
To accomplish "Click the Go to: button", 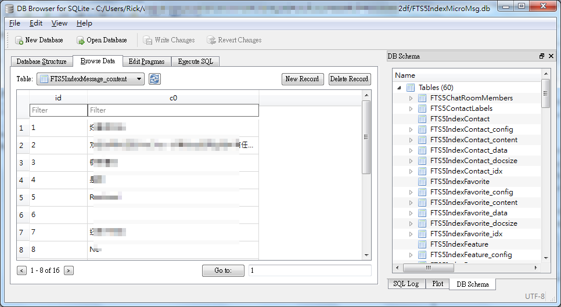I will 223,270.
